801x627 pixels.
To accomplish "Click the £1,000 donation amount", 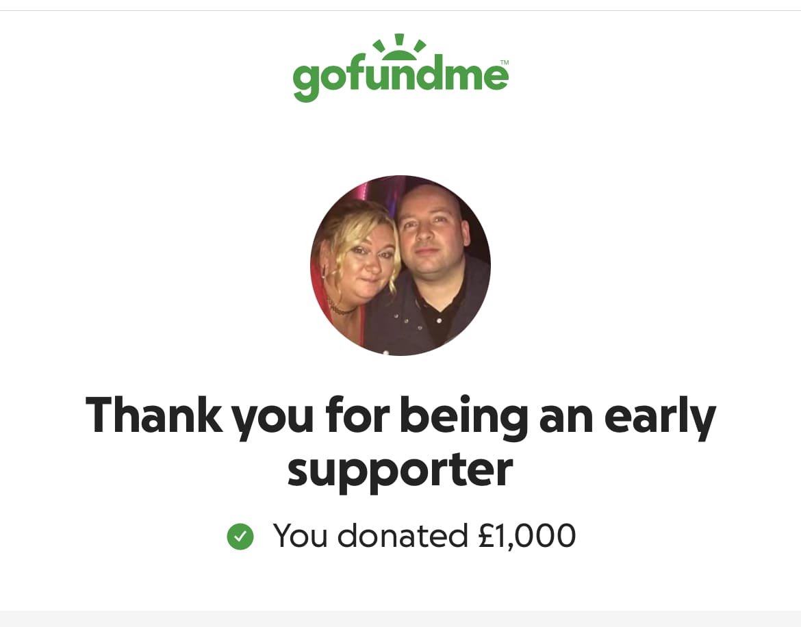I will 526,536.
